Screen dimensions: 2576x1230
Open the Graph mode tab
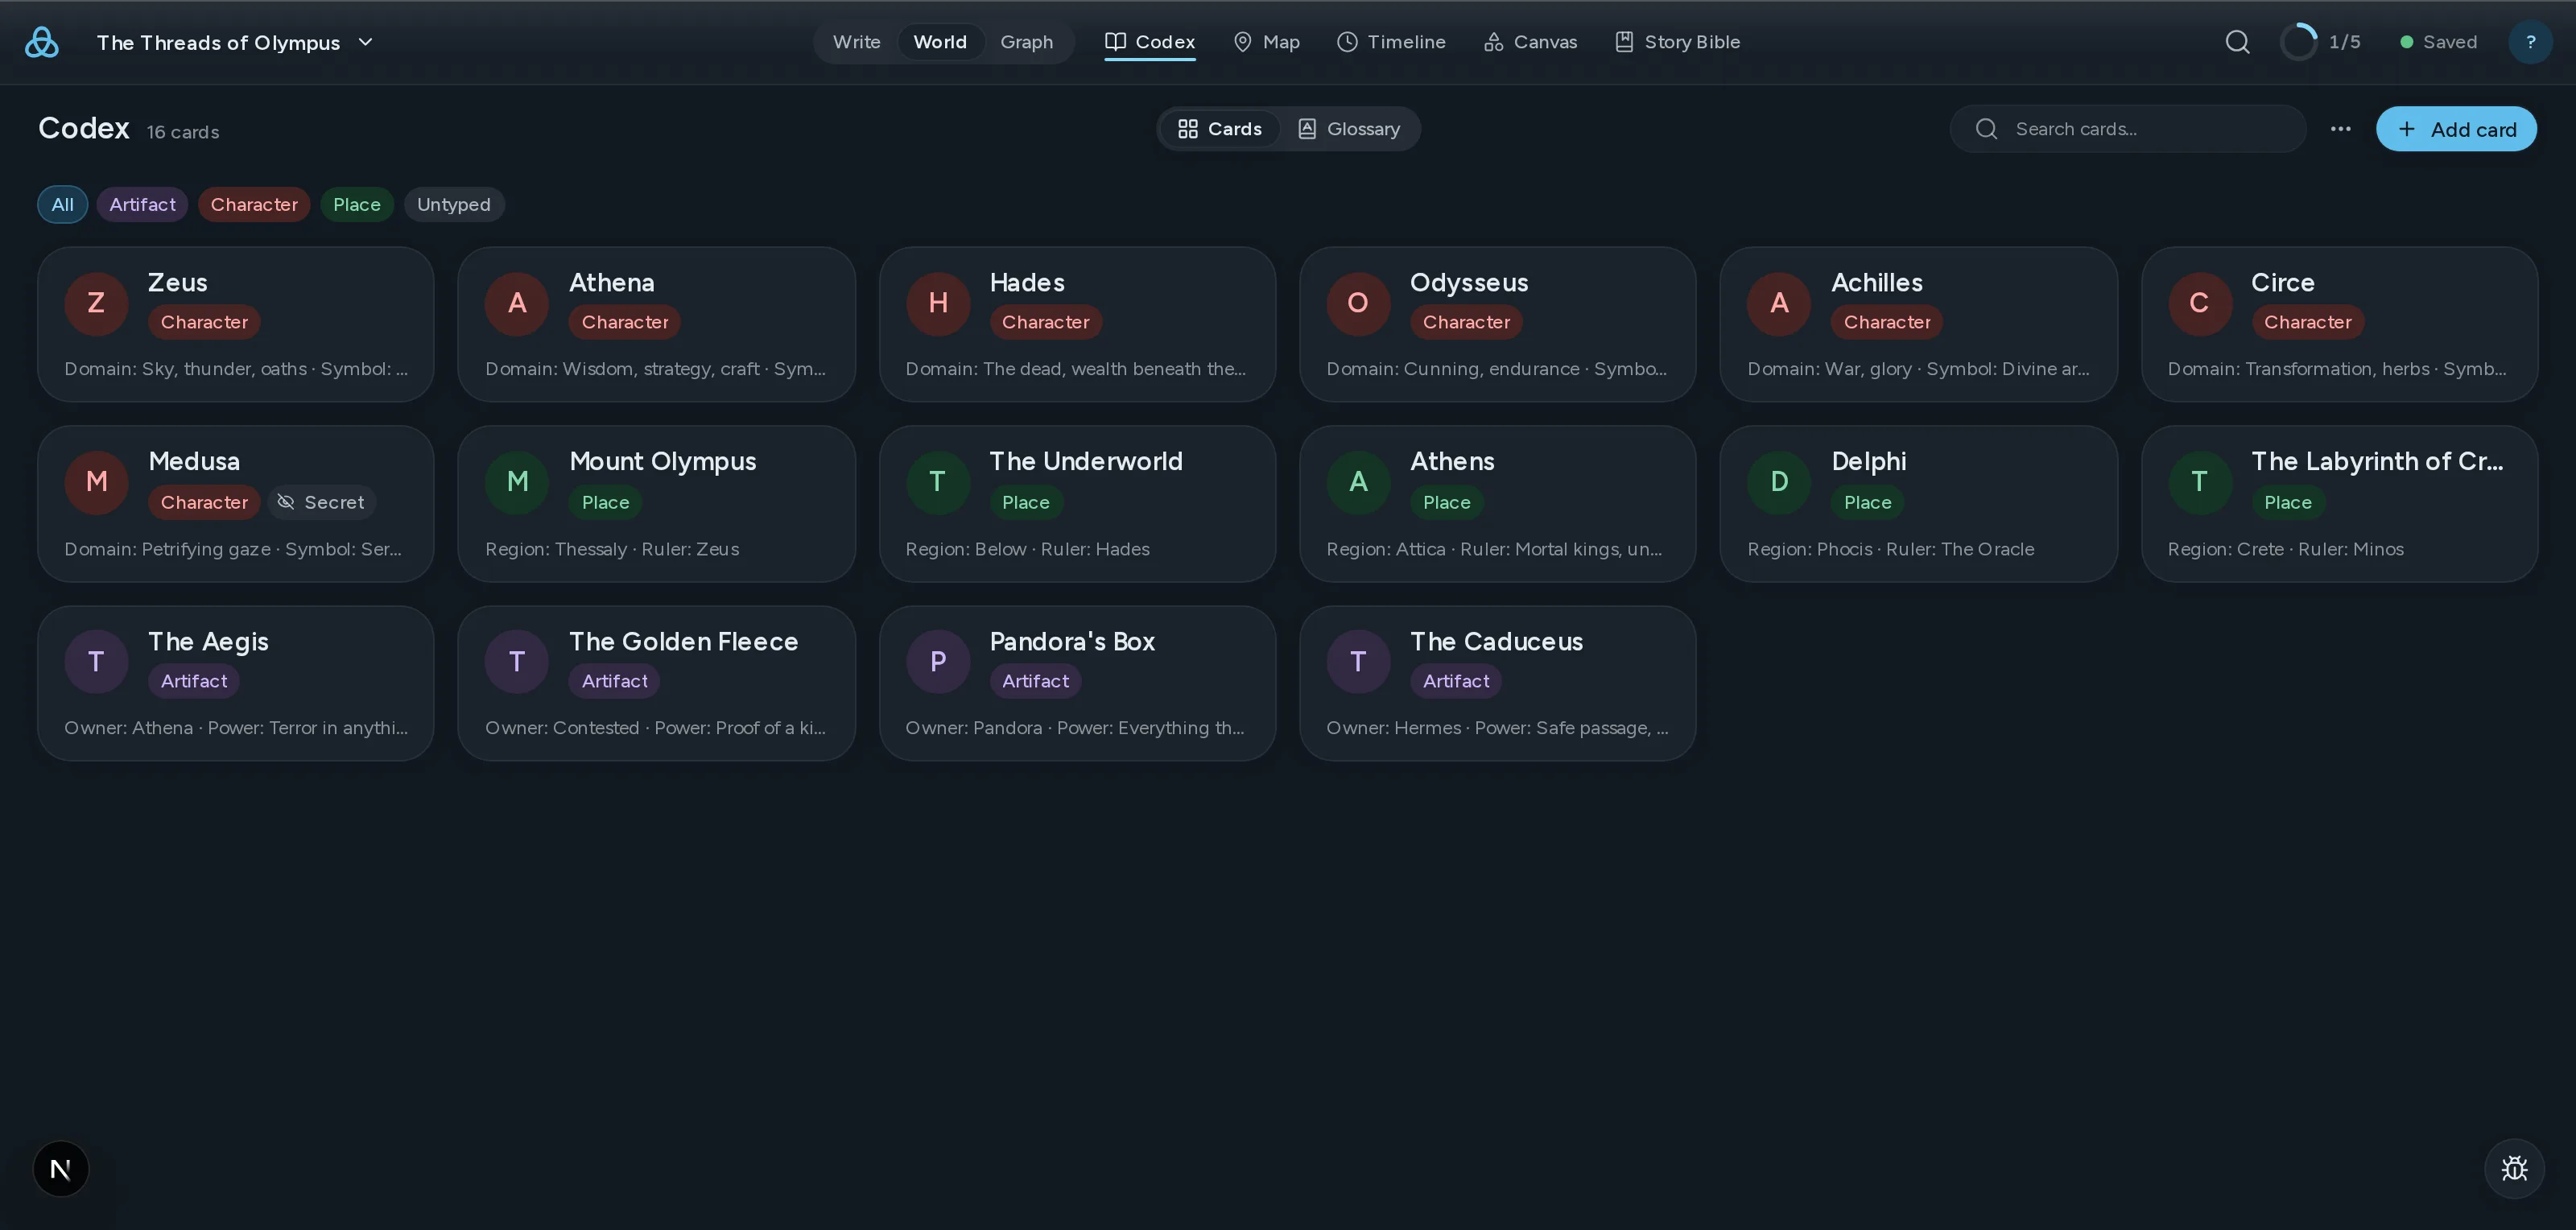coord(1026,42)
